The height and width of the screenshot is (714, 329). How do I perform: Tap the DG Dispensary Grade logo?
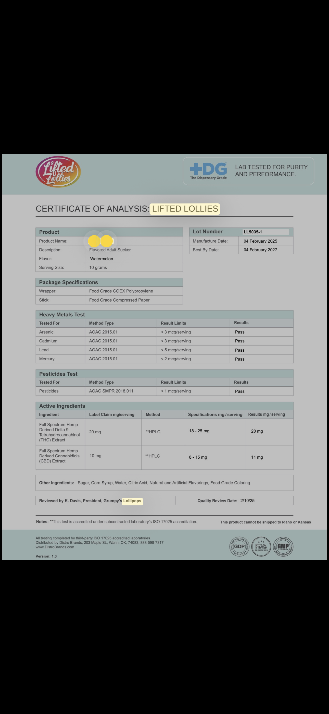coord(208,171)
